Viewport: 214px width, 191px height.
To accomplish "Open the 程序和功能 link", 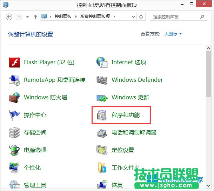I will pyautogui.click(x=126, y=115).
